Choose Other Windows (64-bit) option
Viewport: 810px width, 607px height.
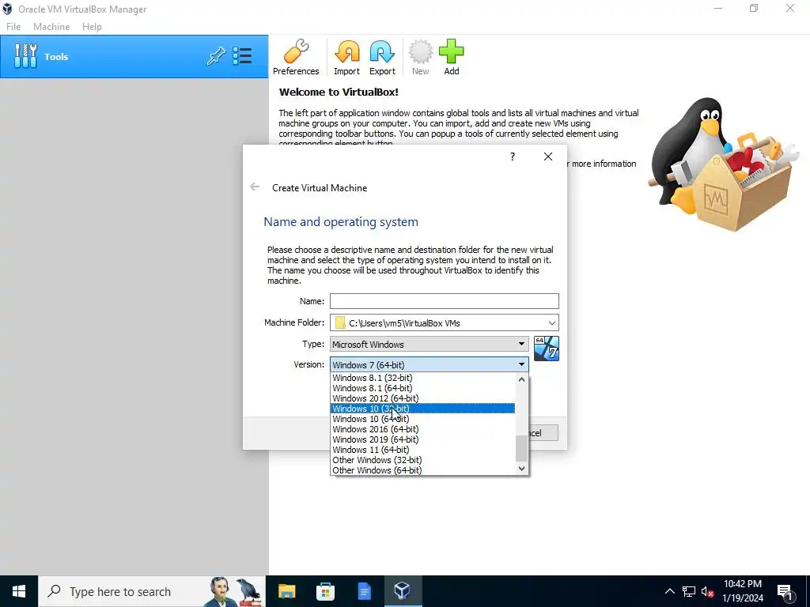422,470
